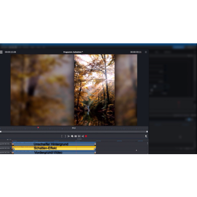Open the hamburger menu of the program monitor
The width and height of the screenshot is (197, 197).
[1, 52]
